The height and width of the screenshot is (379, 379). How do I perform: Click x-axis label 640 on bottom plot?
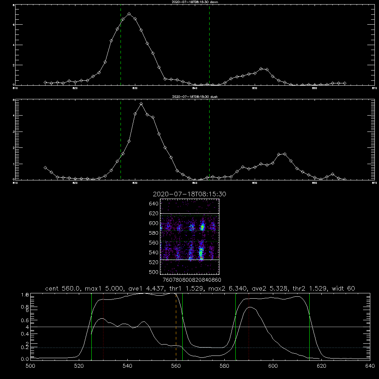370,366
